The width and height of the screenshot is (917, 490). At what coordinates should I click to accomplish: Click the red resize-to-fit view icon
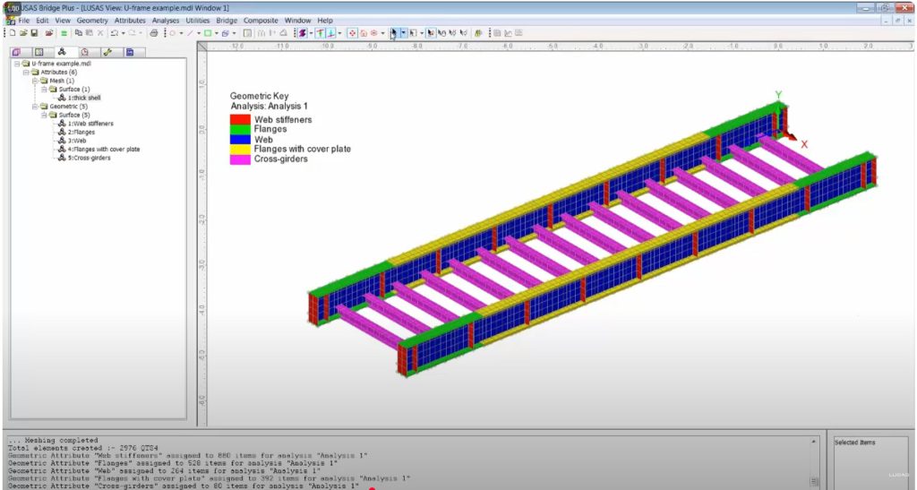pos(352,33)
